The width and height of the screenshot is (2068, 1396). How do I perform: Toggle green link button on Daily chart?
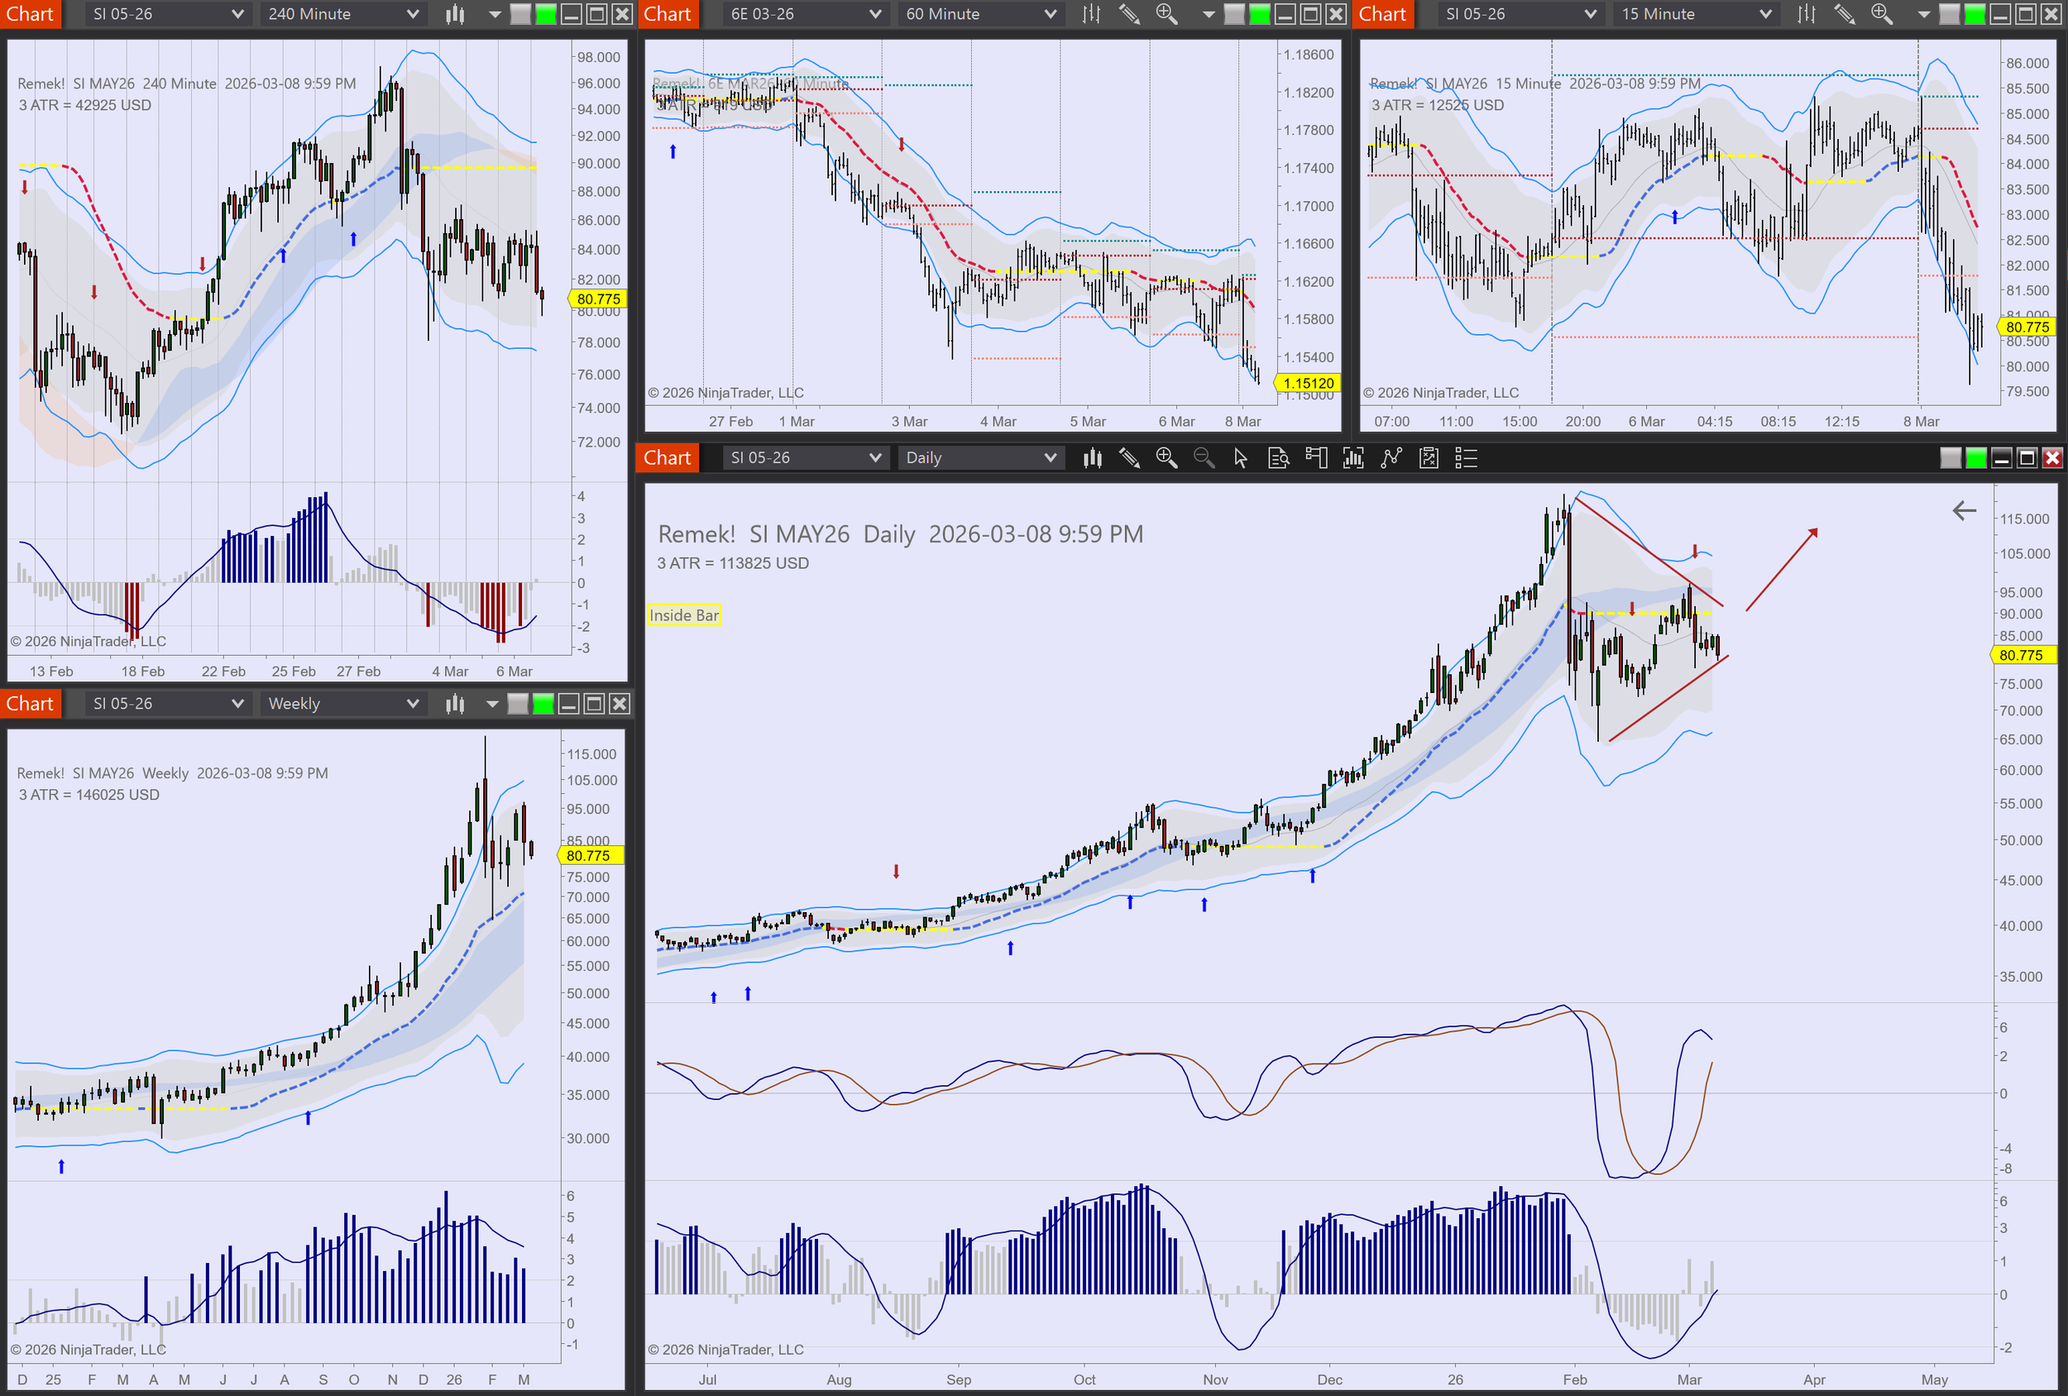[x=1975, y=458]
